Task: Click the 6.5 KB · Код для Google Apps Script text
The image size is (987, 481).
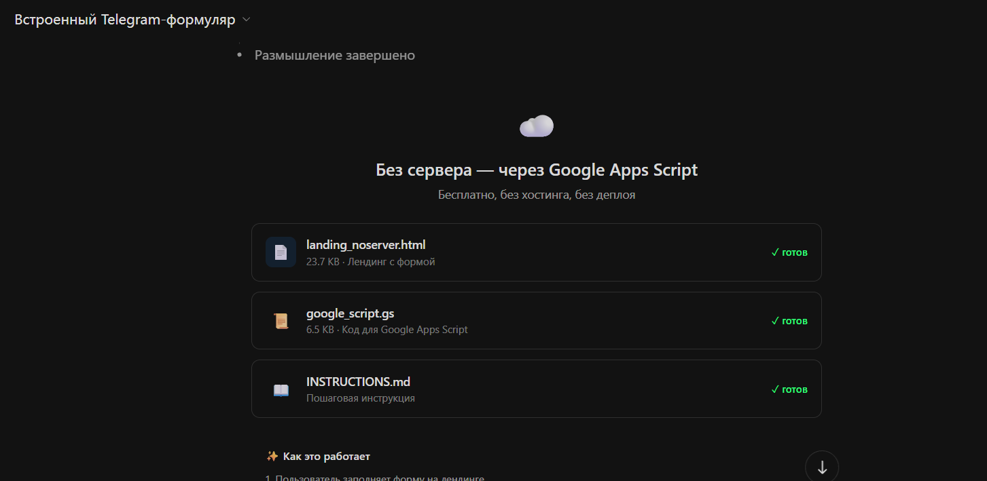Action: click(387, 330)
